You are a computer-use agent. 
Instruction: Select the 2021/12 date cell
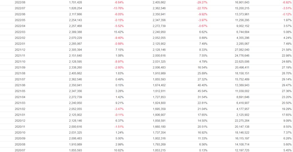(20, 50)
